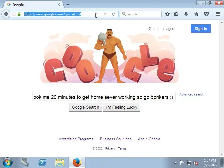Screen dimensions: 224x168
Task: Open Advertising Programs link
Action: 76,139
